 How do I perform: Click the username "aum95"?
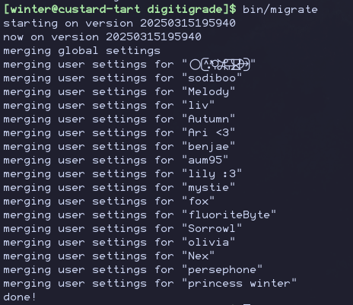205,160
